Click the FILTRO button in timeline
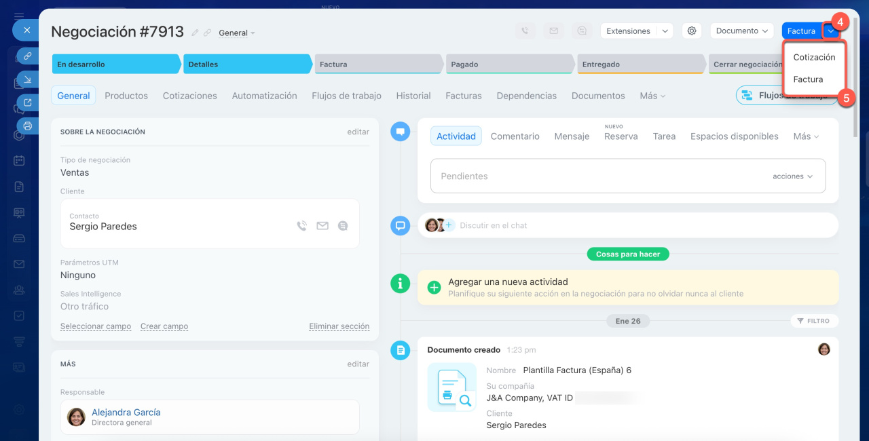 pos(813,321)
